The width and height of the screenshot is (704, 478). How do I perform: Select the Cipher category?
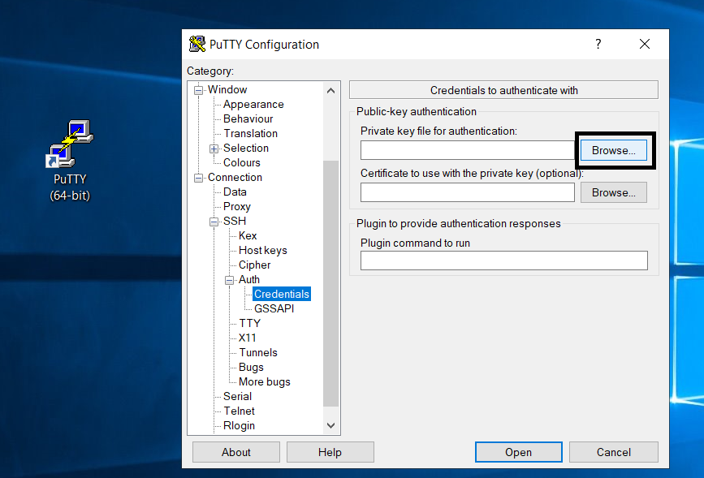pos(255,265)
